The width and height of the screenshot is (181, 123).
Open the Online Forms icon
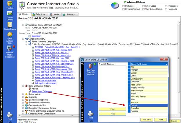(x=10, y=25)
